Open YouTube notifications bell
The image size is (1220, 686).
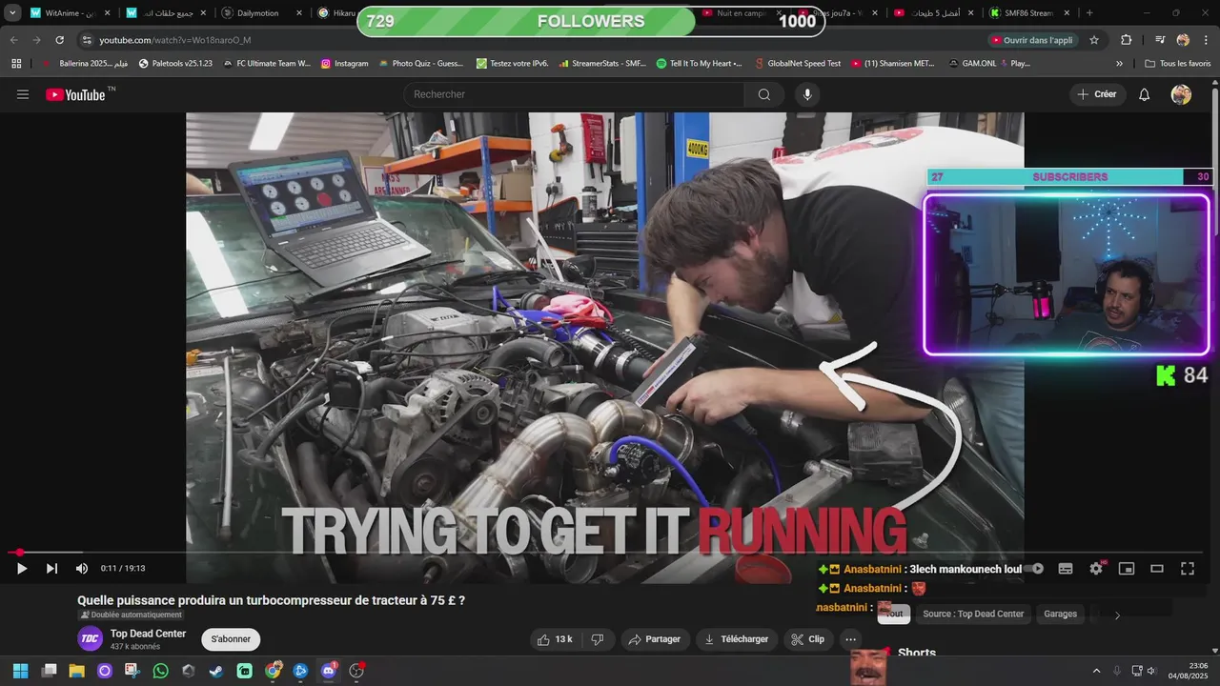tap(1145, 94)
